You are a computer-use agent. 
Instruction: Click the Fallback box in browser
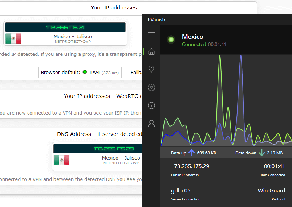(x=135, y=72)
